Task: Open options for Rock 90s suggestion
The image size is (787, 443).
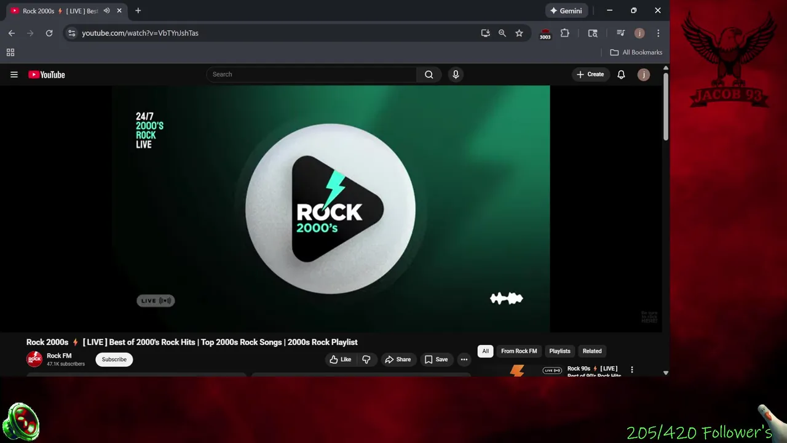Action: [631, 370]
